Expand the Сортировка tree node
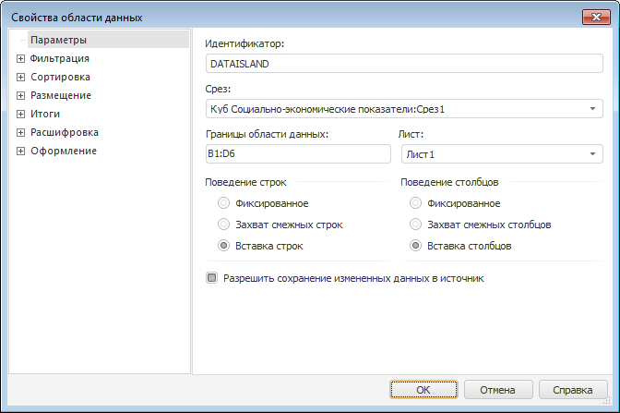The height and width of the screenshot is (413, 620). [20, 77]
